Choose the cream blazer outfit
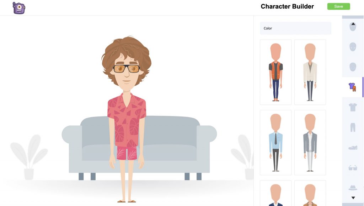 coord(310,72)
